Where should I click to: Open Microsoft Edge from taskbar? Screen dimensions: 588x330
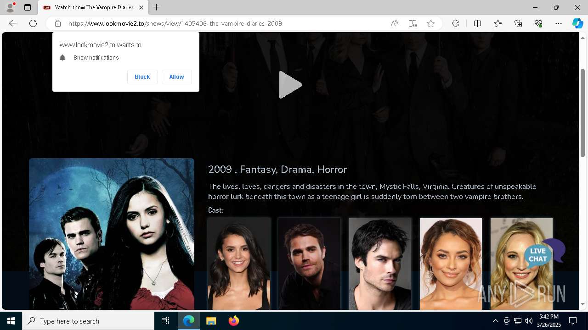pos(189,321)
